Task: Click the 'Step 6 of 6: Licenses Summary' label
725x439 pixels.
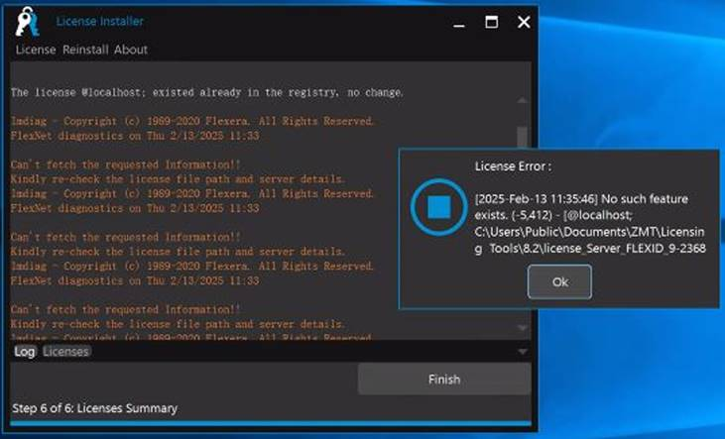Action: click(x=95, y=408)
